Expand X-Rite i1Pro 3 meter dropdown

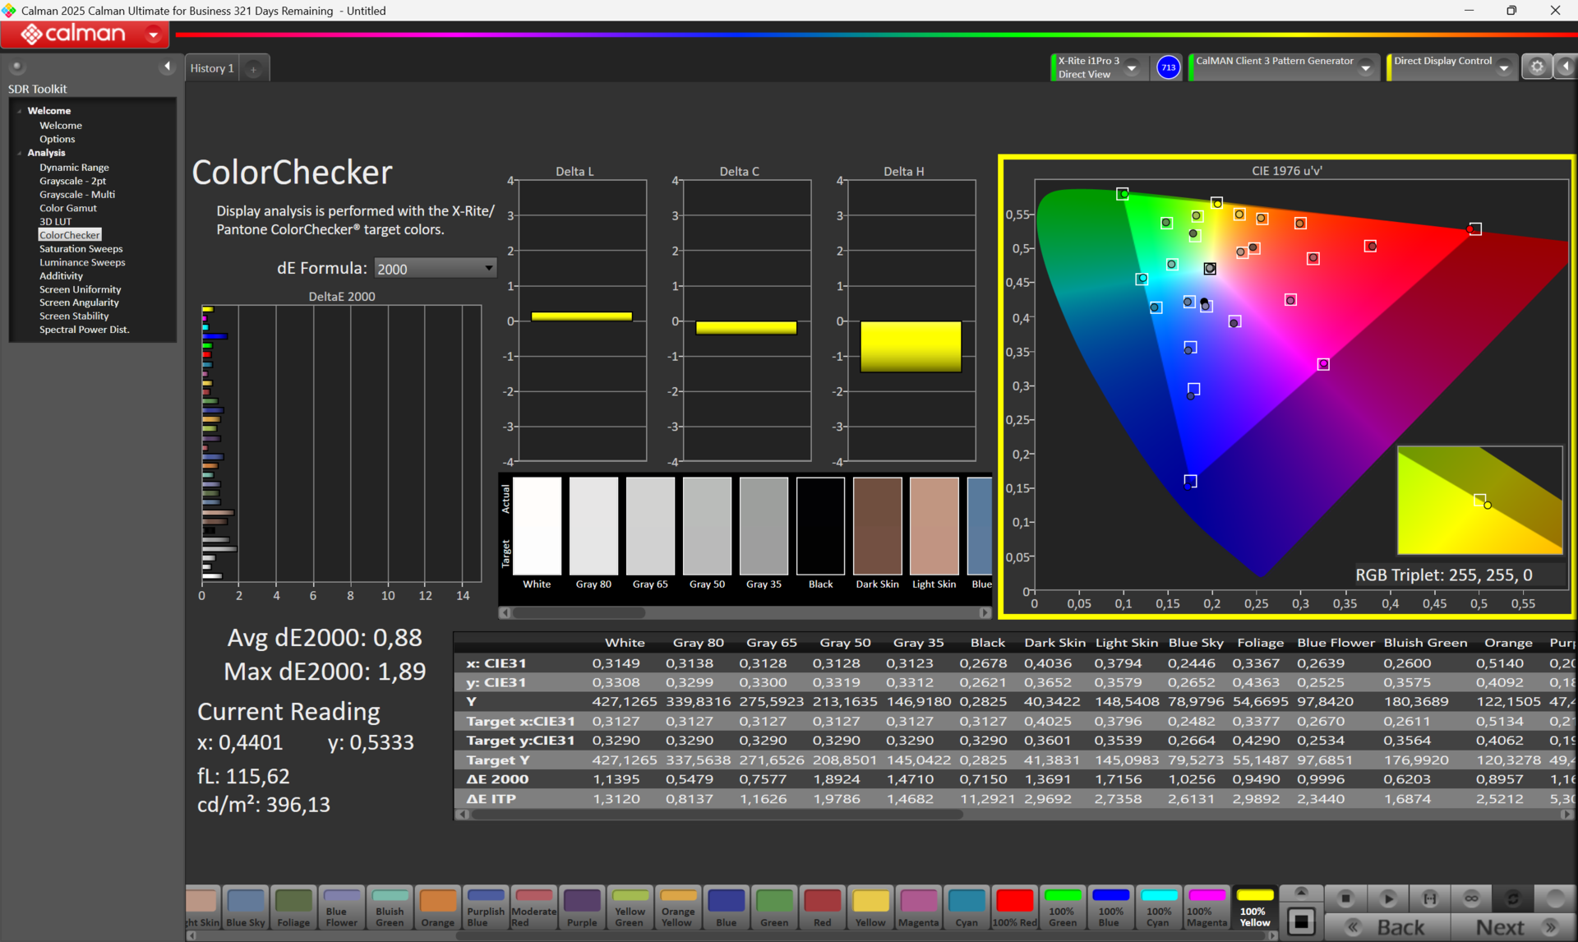[x=1132, y=67]
